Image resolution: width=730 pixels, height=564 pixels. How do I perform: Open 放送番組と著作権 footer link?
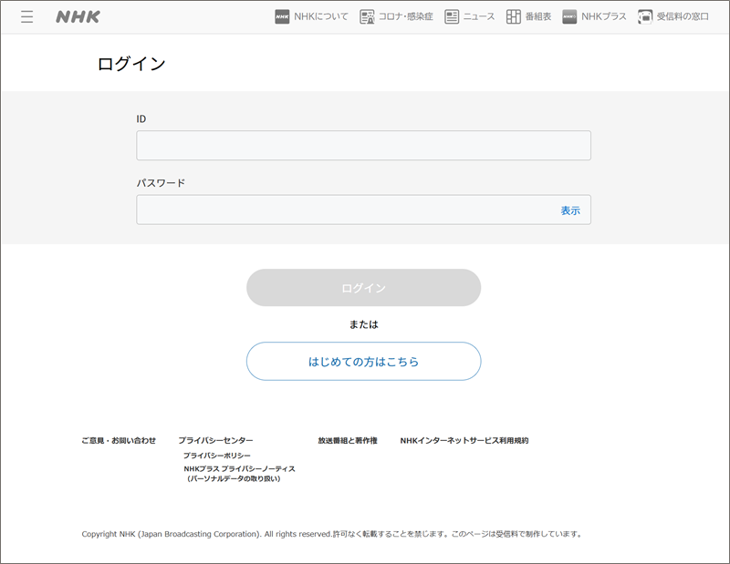pos(348,441)
